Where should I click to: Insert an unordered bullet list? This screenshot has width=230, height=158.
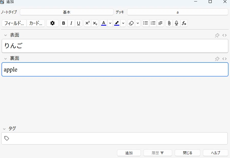tap(146, 23)
